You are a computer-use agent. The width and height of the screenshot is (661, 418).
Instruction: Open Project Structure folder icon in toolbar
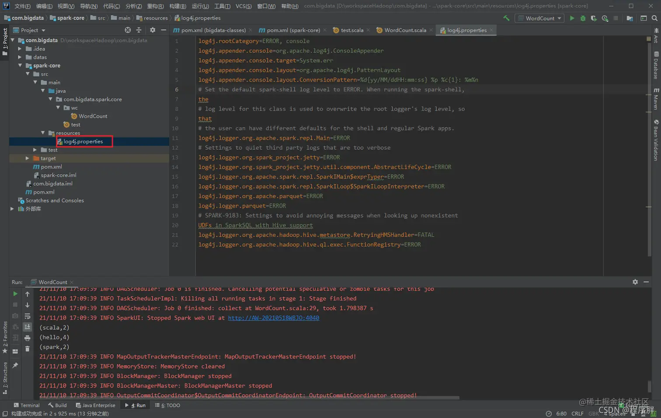pyautogui.click(x=630, y=18)
